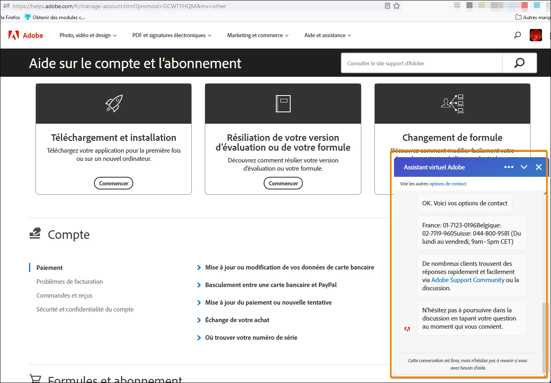Viewport: 551px width, 383px height.
Task: Close the Assistant virtuel Adobe chat
Action: (539, 167)
